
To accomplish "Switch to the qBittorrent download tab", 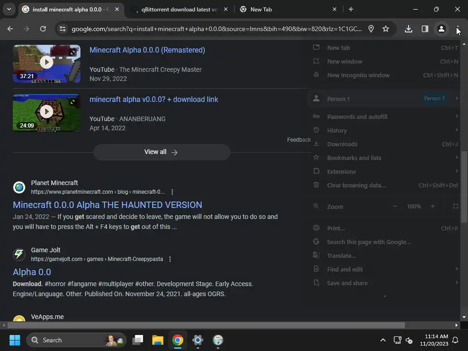I will pyautogui.click(x=179, y=10).
